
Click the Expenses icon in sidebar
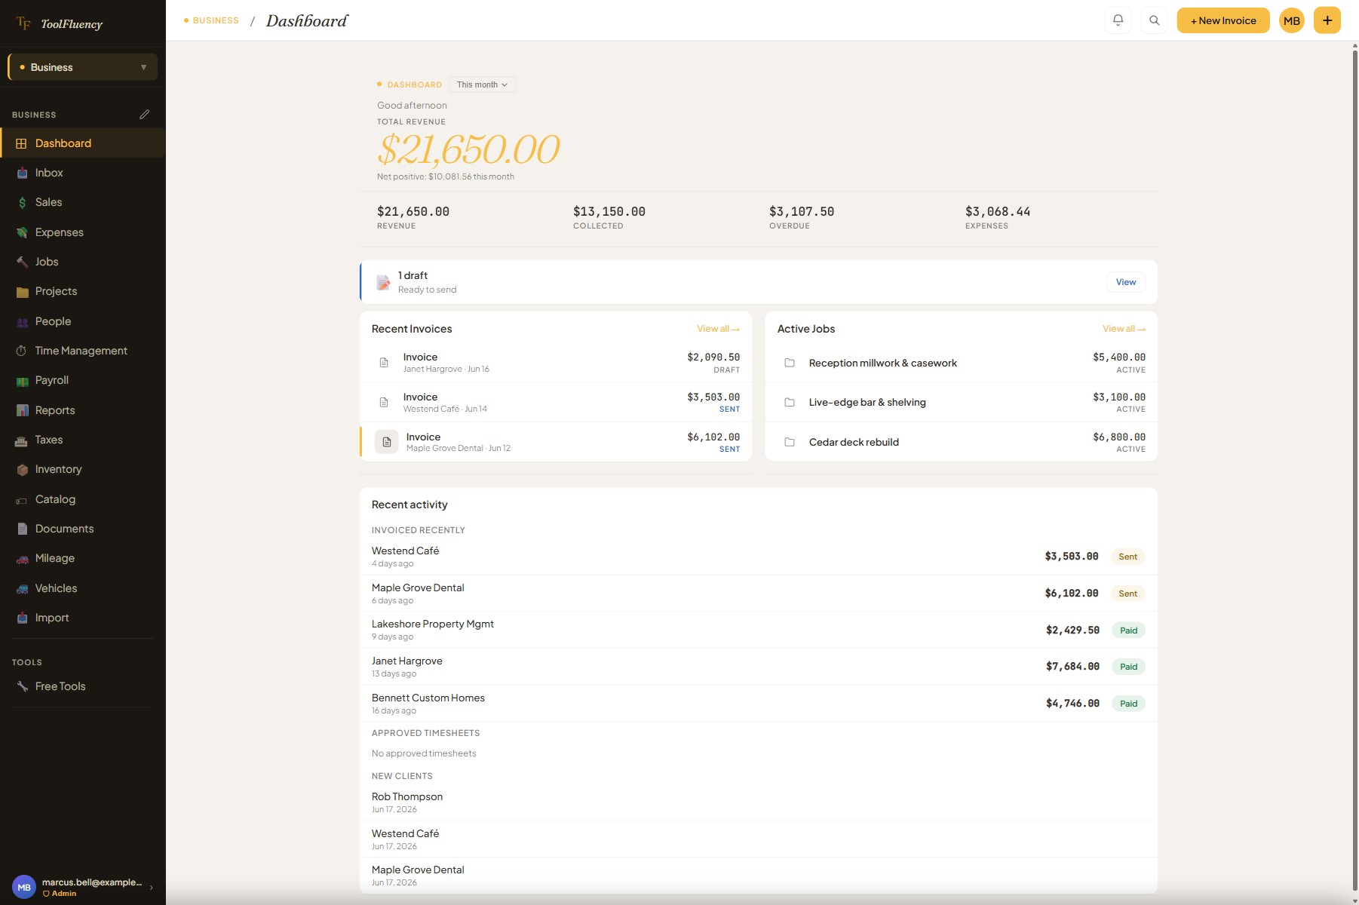[22, 232]
